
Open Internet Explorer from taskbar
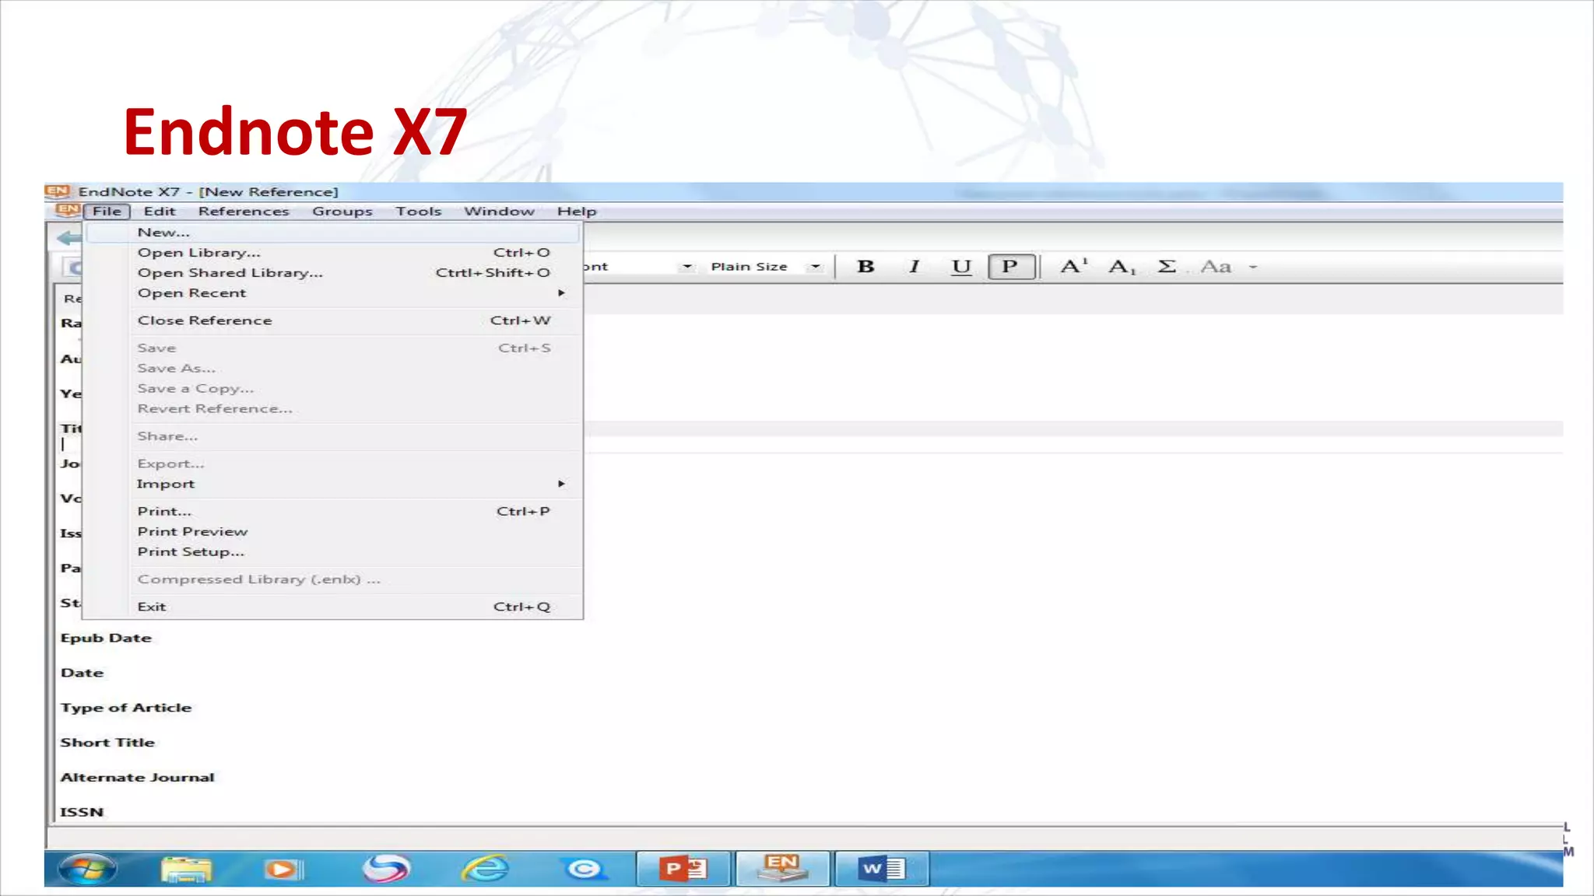click(485, 870)
